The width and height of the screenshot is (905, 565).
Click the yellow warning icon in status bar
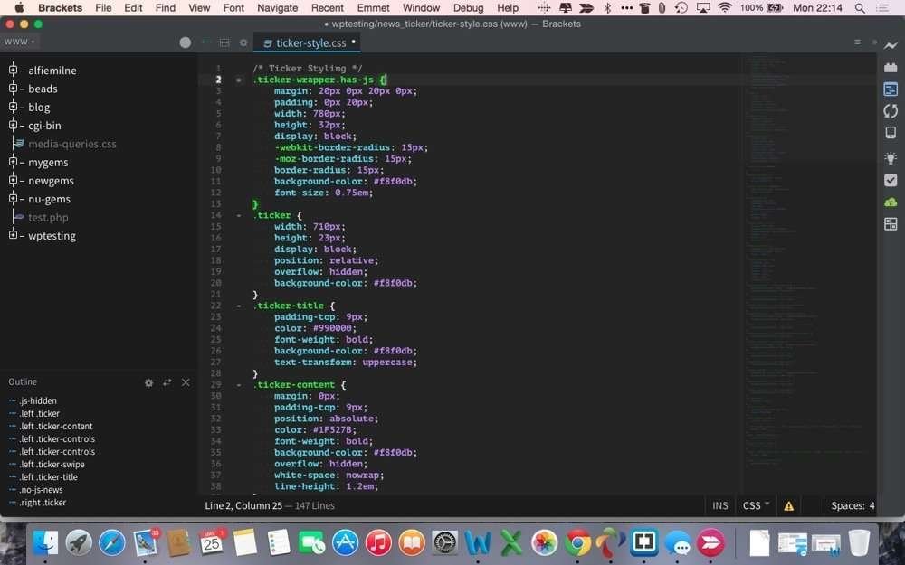click(788, 506)
